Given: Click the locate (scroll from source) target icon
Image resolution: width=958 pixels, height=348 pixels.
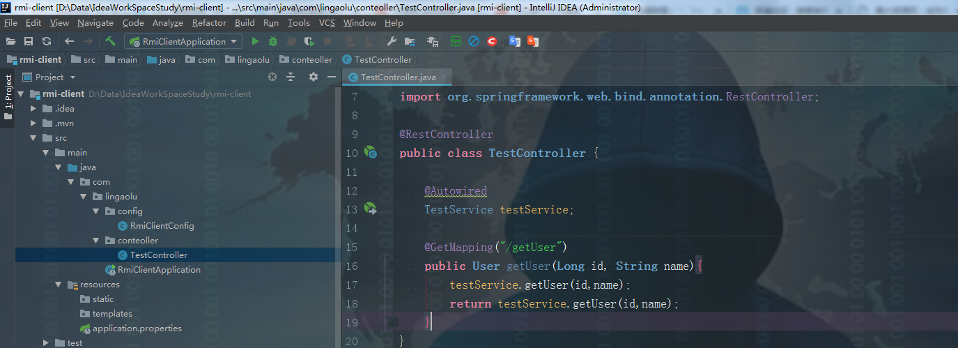Looking at the screenshot, I should tap(272, 77).
